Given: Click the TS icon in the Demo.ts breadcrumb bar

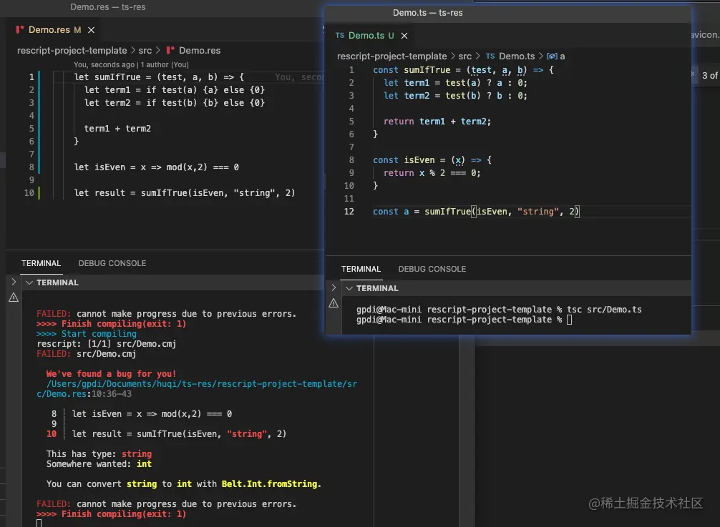Looking at the screenshot, I should [x=489, y=56].
